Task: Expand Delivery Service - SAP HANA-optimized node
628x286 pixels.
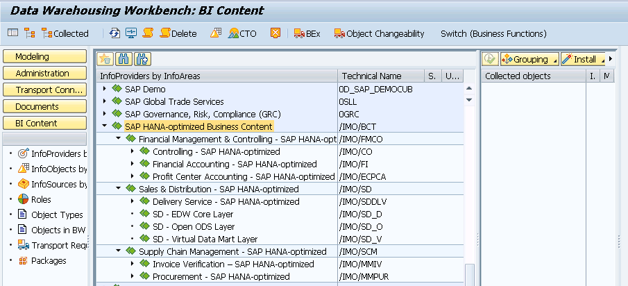Action: (132, 201)
